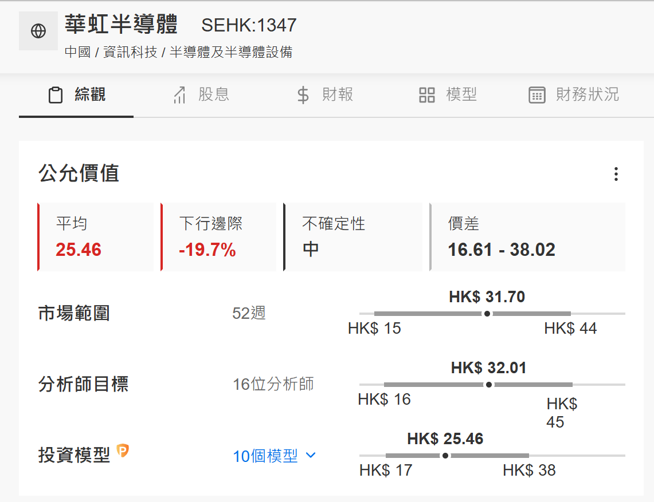The height and width of the screenshot is (502, 654).
Task: Click the 不確定性 中 card
Action: click(x=353, y=237)
